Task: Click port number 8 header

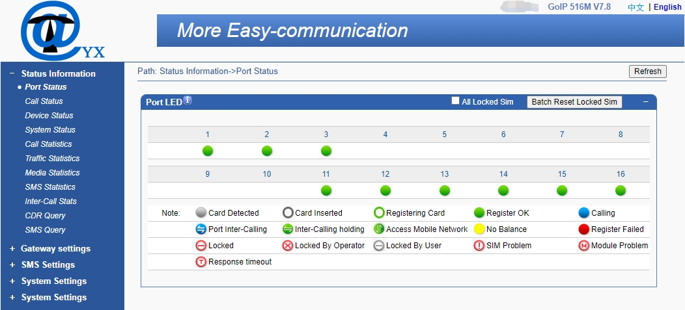Action: pos(621,135)
